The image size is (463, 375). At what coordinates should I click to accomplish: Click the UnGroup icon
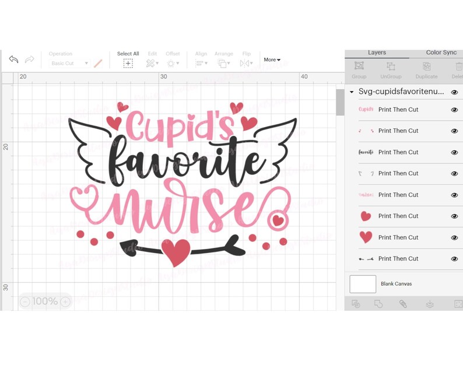391,66
